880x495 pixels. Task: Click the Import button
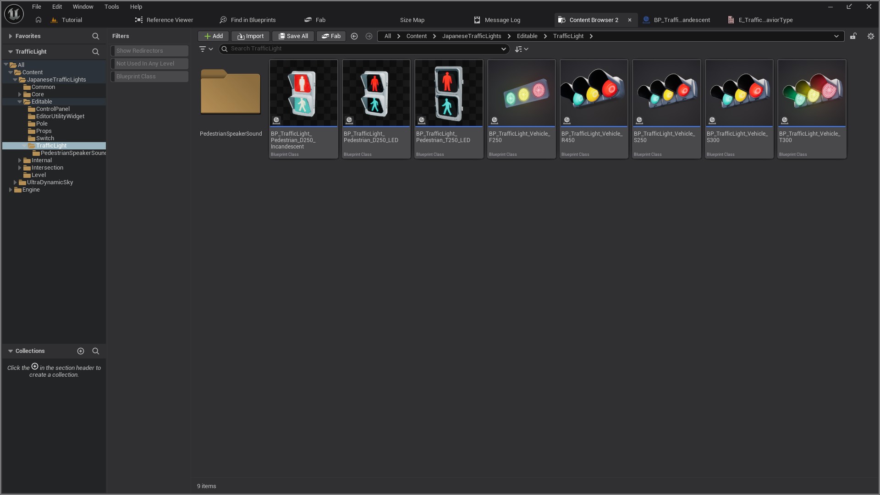pyautogui.click(x=250, y=36)
